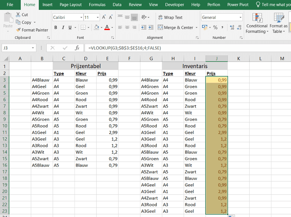
Task: Decrease the cell indent
Action: pyautogui.click(x=144, y=28)
